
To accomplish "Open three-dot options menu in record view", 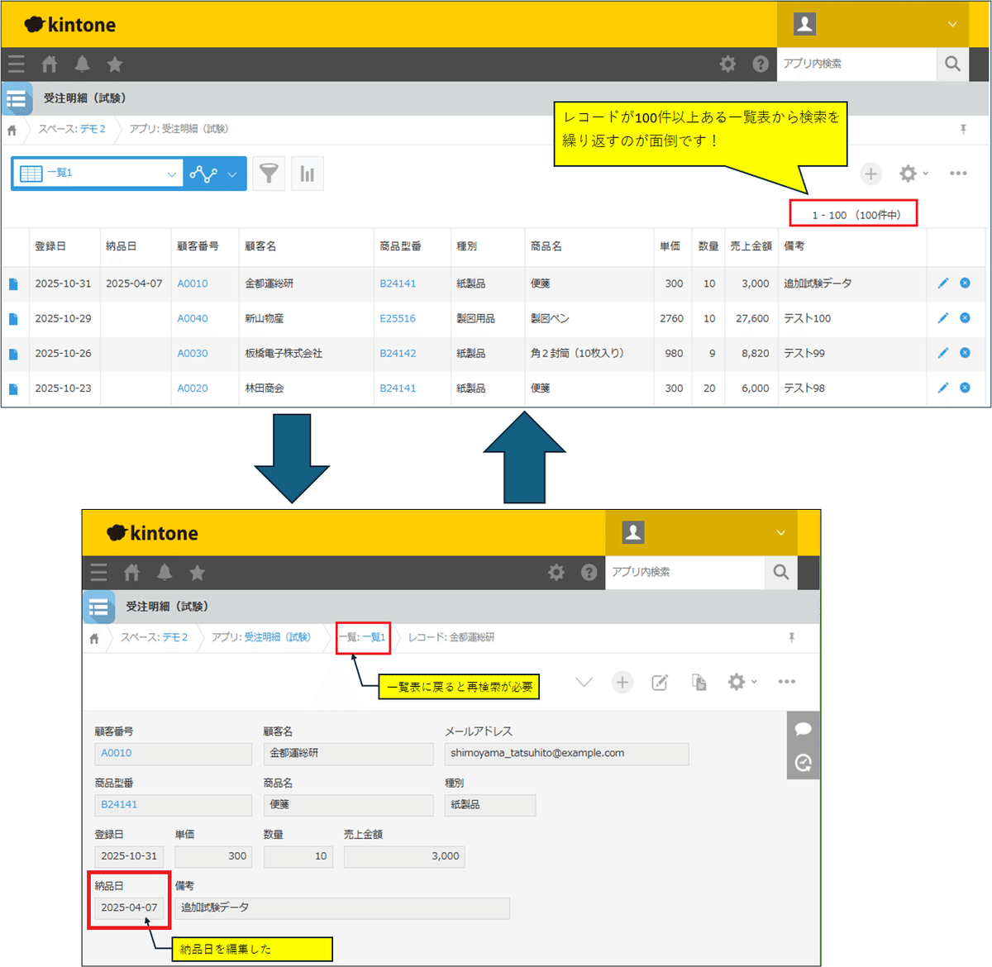I will 787,682.
